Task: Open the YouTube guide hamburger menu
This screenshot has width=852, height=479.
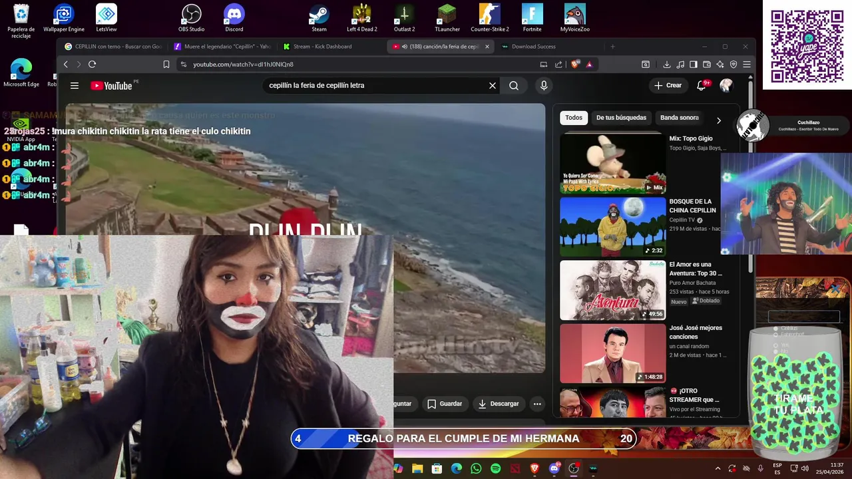Action: click(x=75, y=85)
